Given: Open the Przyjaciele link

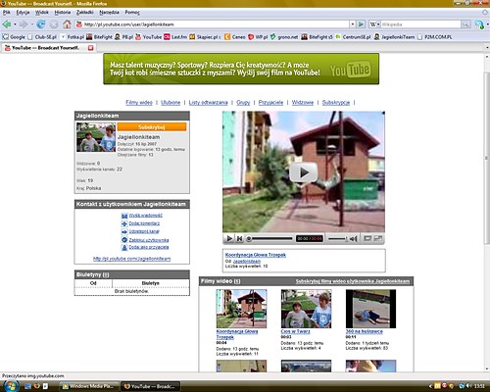Looking at the screenshot, I should click(x=270, y=103).
